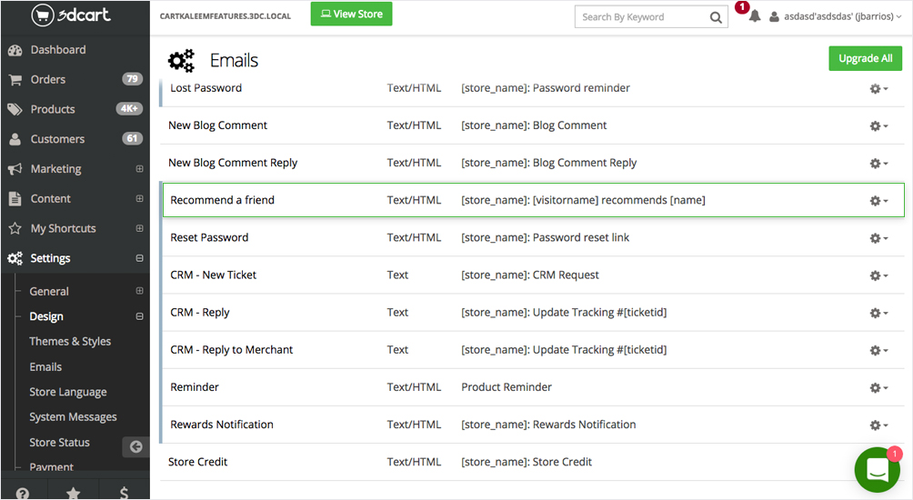The width and height of the screenshot is (913, 500).
Task: Open the live chat bubble widget
Action: (x=877, y=469)
